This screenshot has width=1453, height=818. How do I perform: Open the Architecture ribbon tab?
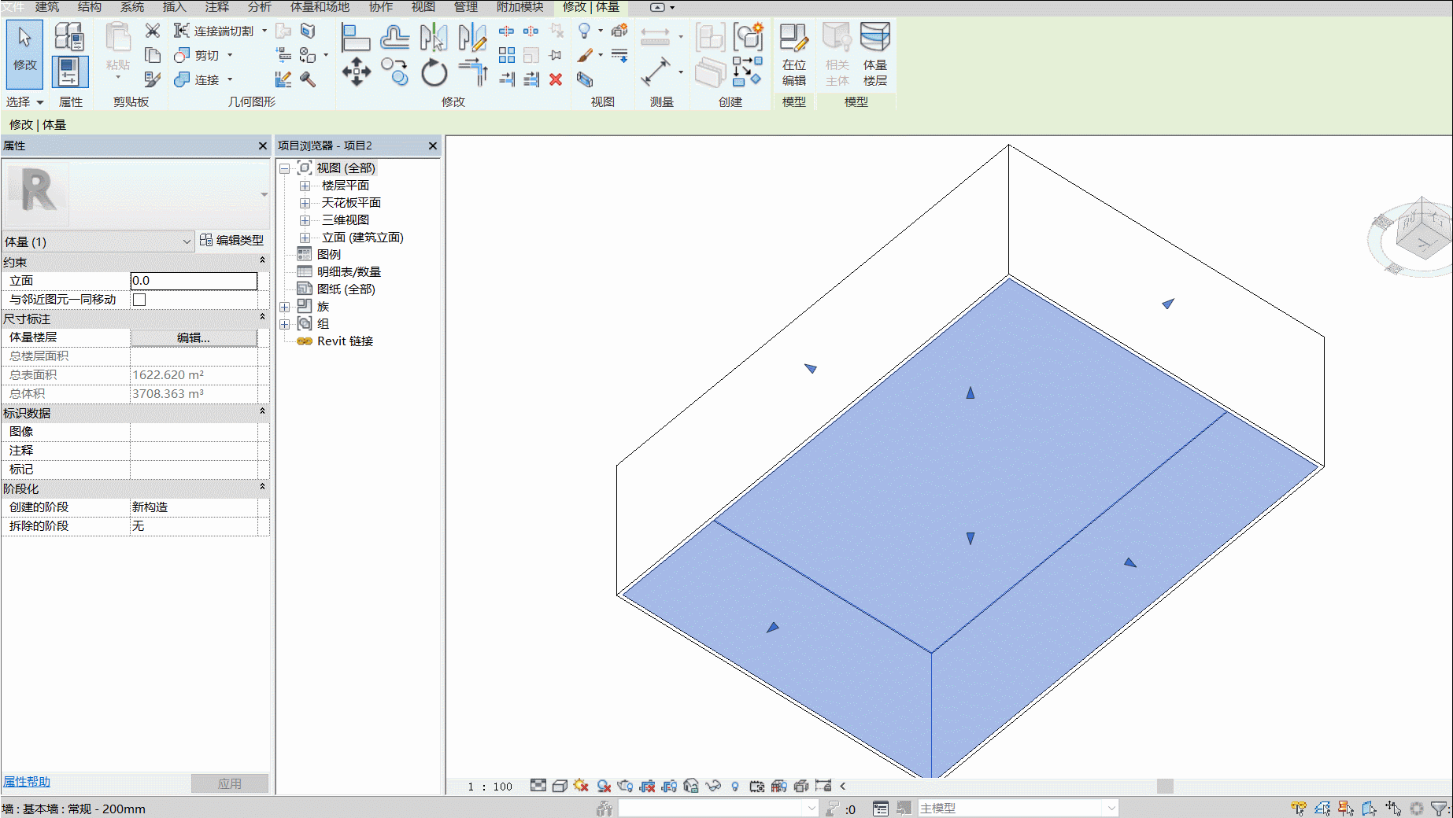pos(47,7)
